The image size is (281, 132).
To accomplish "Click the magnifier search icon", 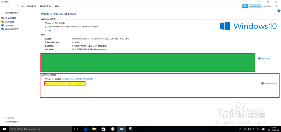I will click(x=277, y=6).
